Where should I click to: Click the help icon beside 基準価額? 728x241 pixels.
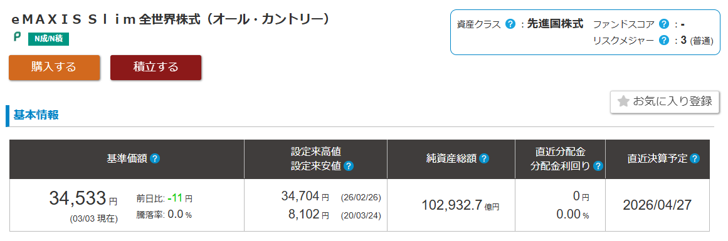[x=156, y=159]
